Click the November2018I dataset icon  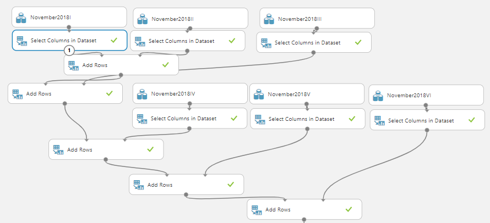pyautogui.click(x=21, y=18)
